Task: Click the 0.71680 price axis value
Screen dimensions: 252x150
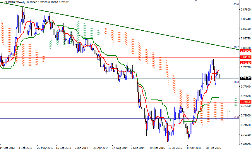Action: [246, 125]
